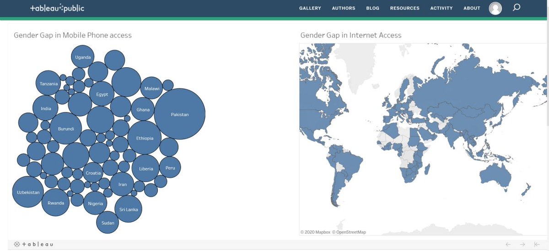Select the Ethiopia bubble
Image resolution: width=549 pixels, height=251 pixels.
[144, 138]
